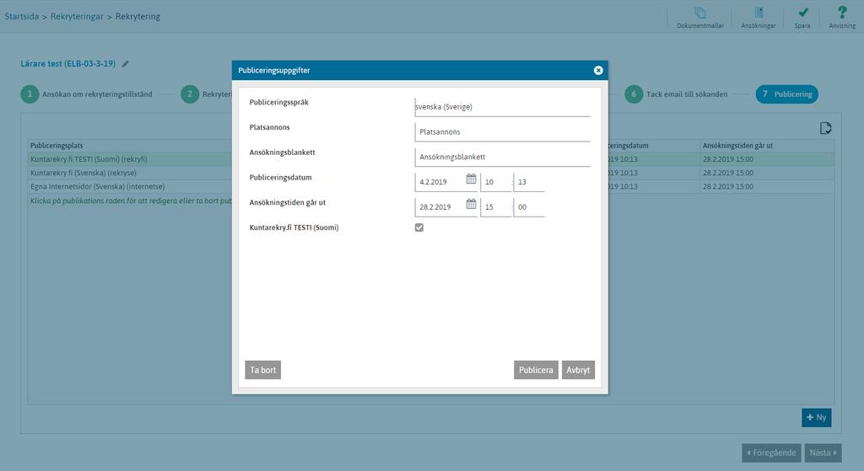
Task: Click the deadline minute field showing 00
Action: coord(529,207)
